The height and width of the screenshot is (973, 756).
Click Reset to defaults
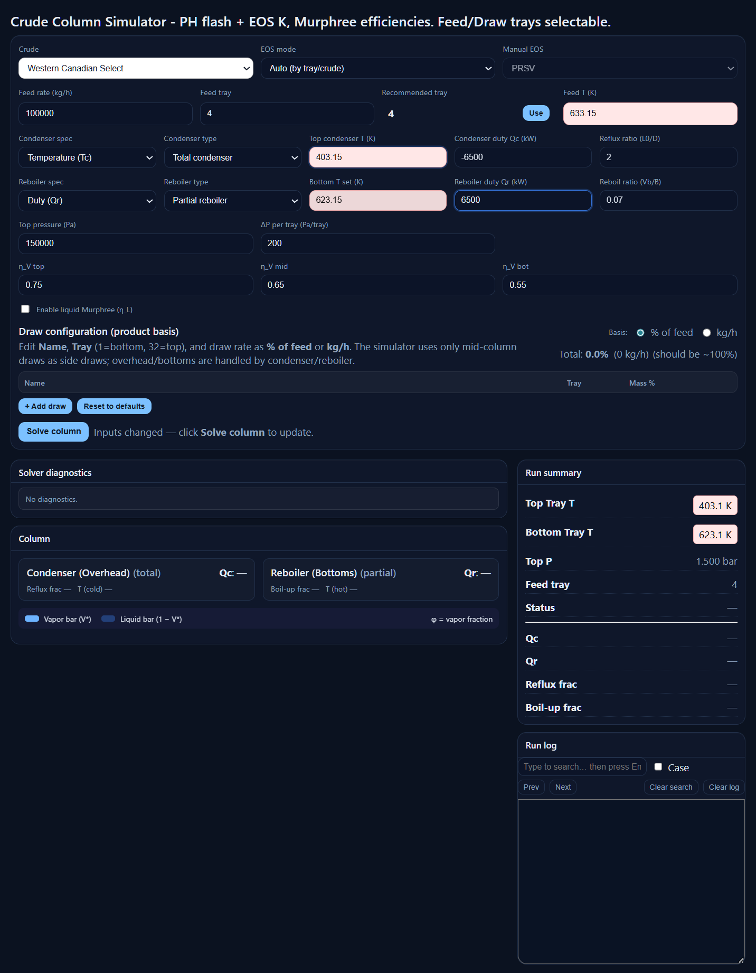click(x=114, y=406)
